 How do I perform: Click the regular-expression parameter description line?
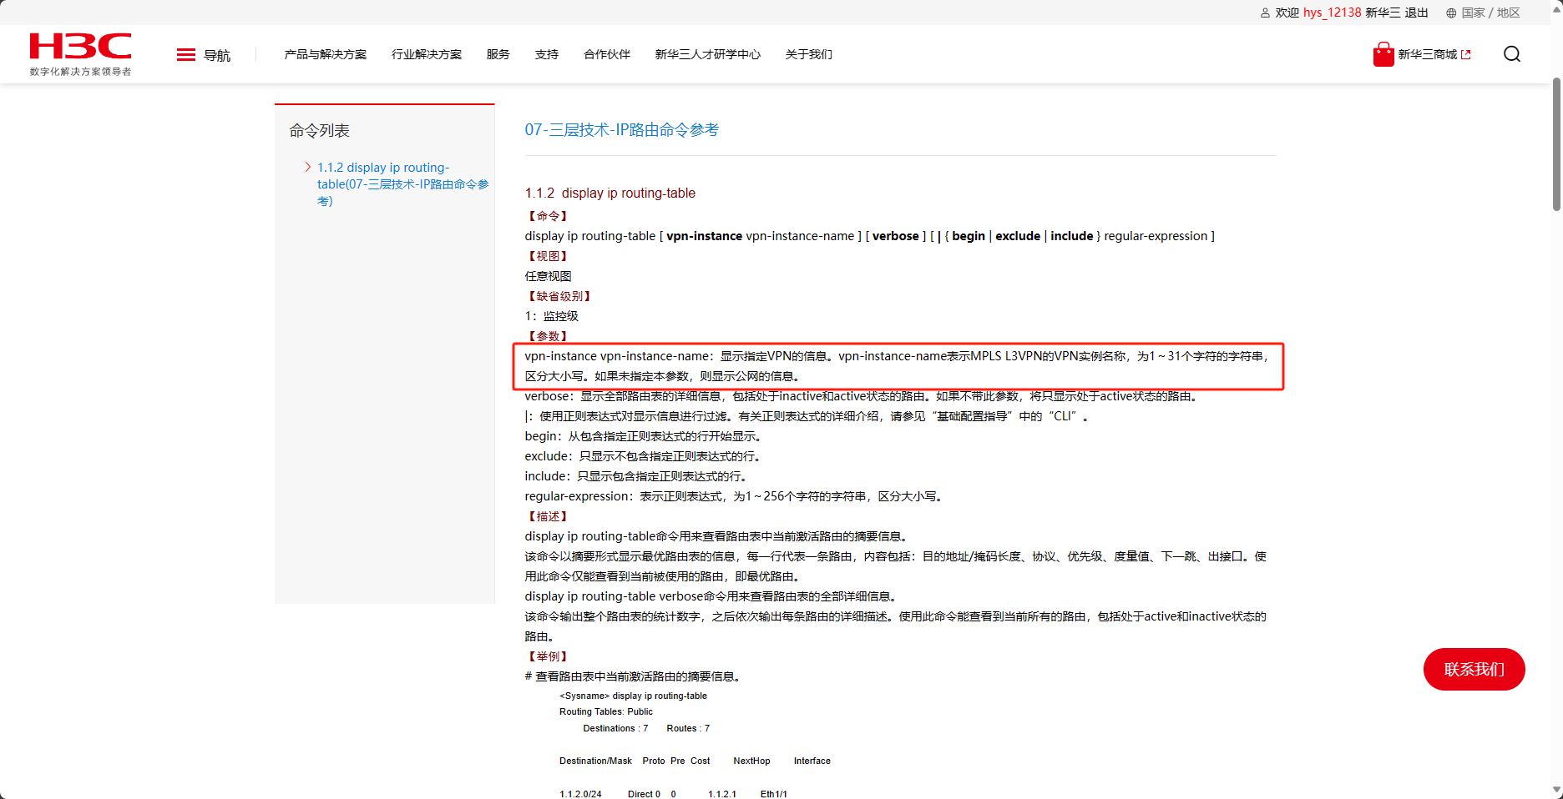tap(736, 496)
